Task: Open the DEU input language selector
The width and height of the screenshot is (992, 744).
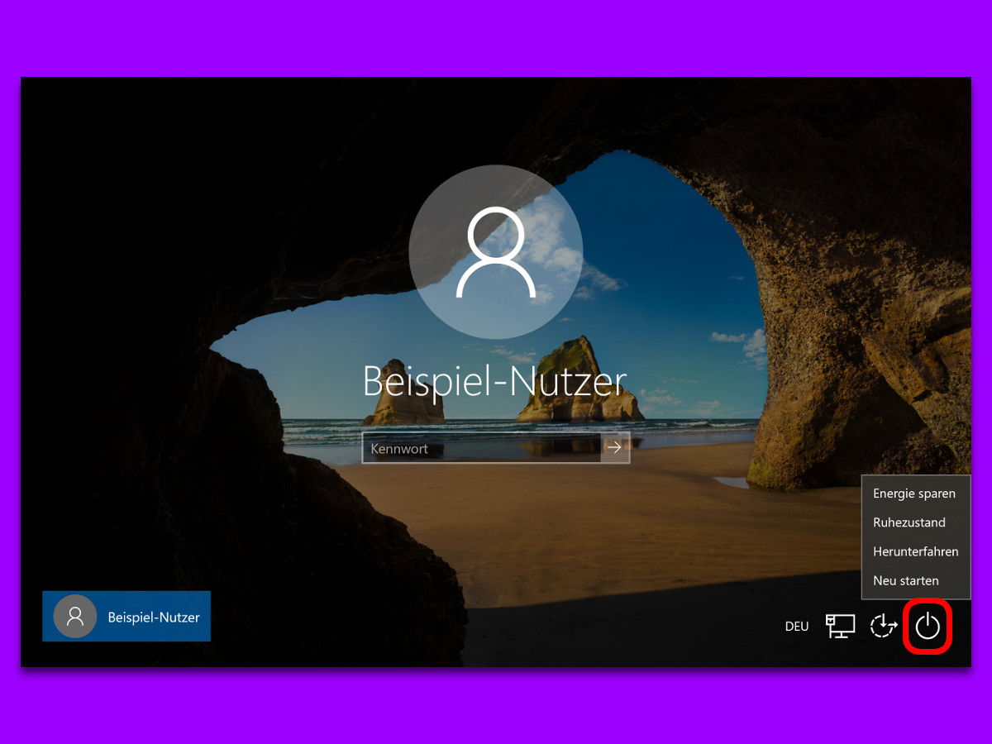Action: pos(797,627)
